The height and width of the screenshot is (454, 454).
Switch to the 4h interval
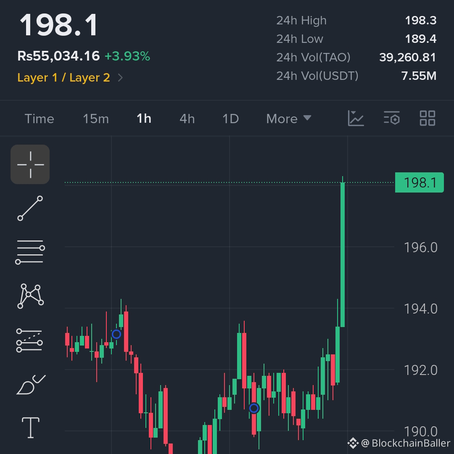pyautogui.click(x=187, y=119)
